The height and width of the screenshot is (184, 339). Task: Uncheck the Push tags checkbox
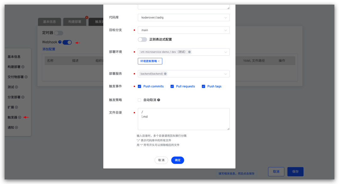[x=203, y=86]
